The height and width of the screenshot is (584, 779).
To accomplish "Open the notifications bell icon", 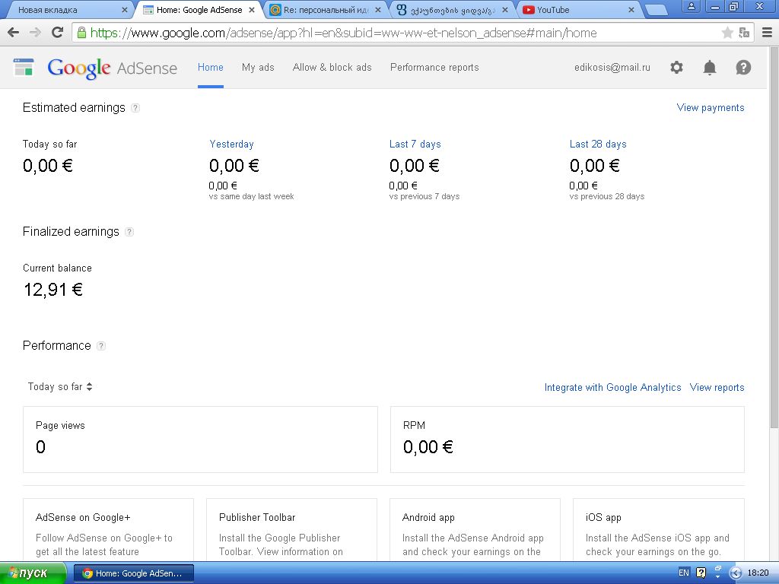I will coord(710,67).
